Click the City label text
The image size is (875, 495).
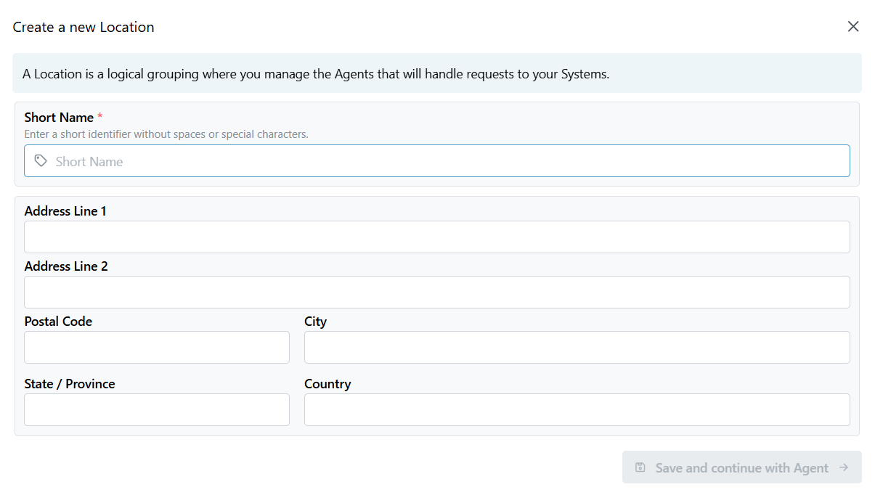[315, 322]
